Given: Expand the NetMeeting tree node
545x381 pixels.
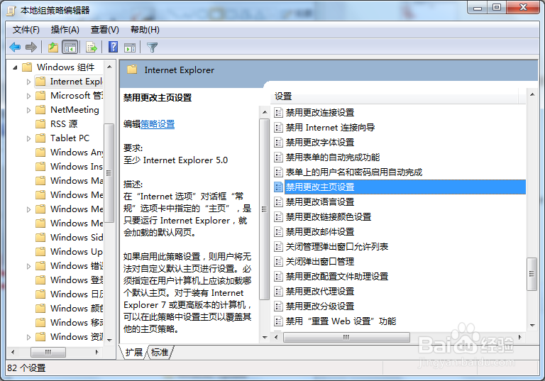Looking at the screenshot, I should pyautogui.click(x=28, y=110).
